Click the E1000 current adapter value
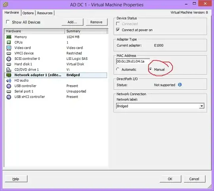 point(159,46)
